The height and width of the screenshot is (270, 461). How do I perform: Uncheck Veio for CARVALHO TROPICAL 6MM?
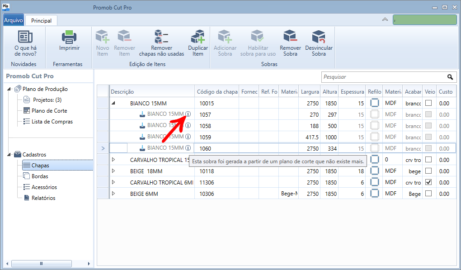(428, 182)
